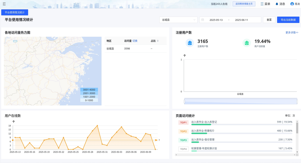301x163 pixels.
Task: Open user avatar 陈龙
Action: [x=295, y=4]
